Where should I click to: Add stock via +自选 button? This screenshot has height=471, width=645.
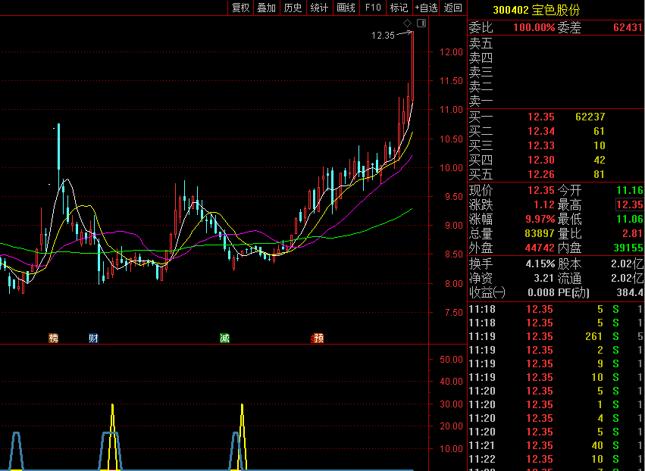(x=426, y=8)
